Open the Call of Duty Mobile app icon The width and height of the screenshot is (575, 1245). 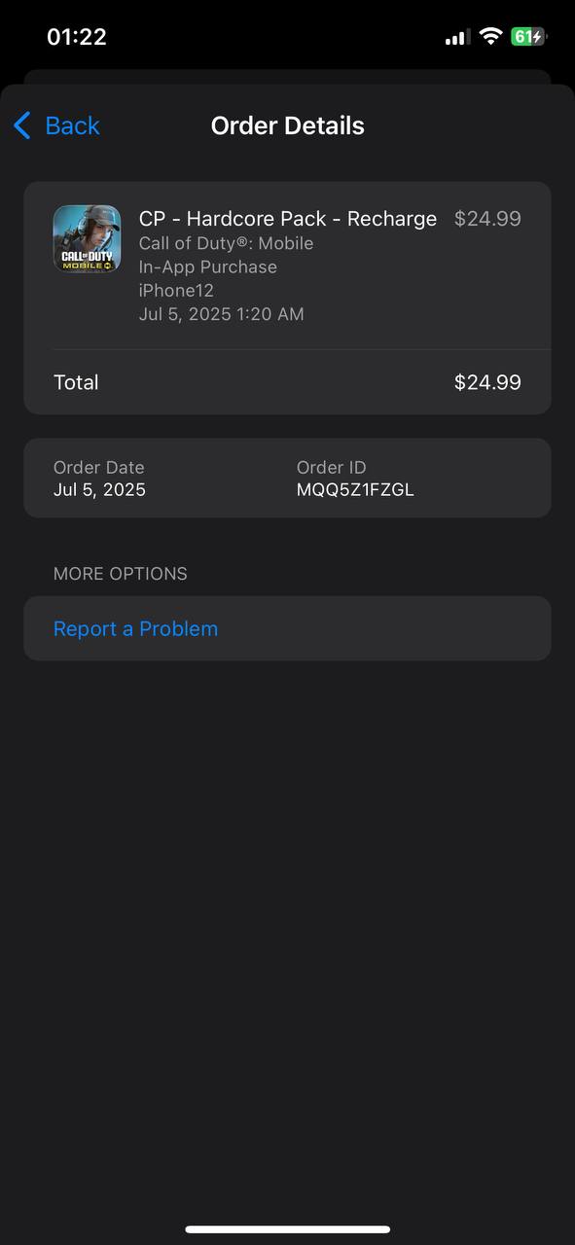coord(87,239)
